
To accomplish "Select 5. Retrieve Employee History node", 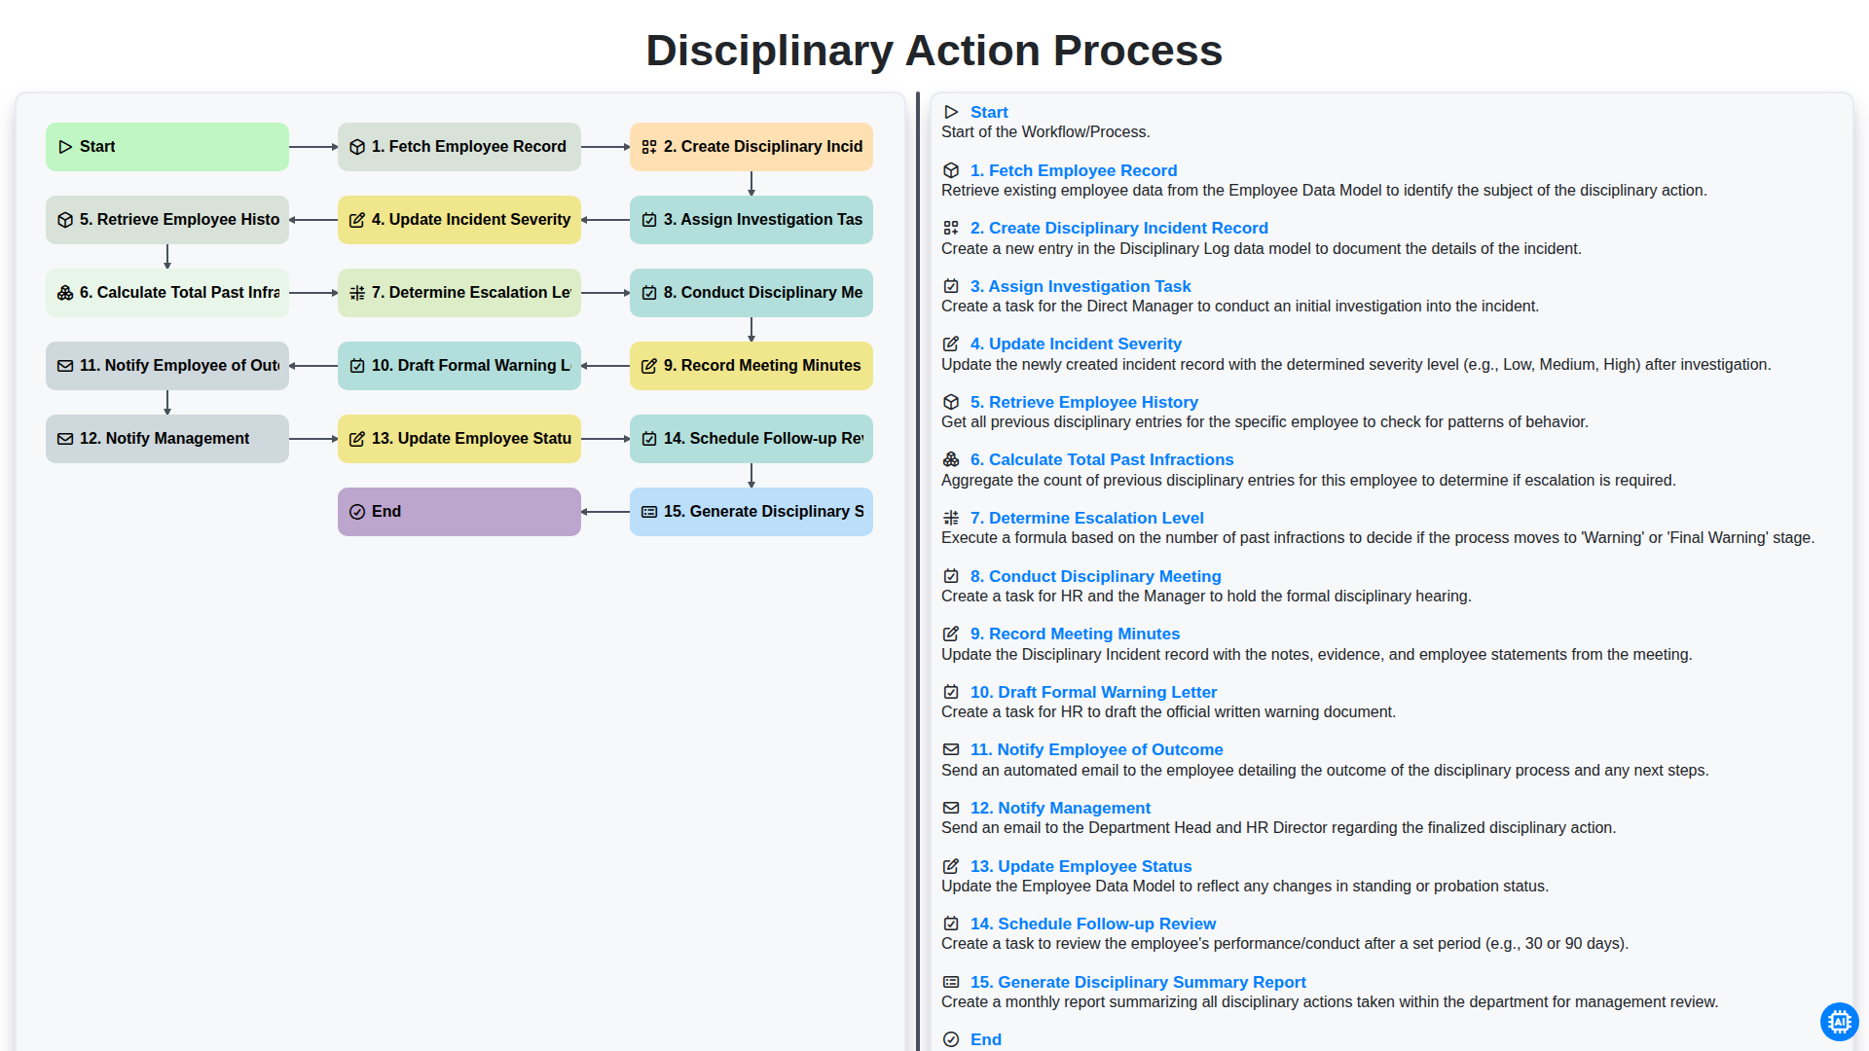I will (167, 220).
